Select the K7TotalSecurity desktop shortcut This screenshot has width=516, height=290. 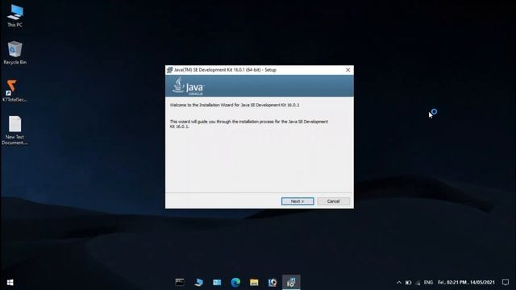click(15, 90)
